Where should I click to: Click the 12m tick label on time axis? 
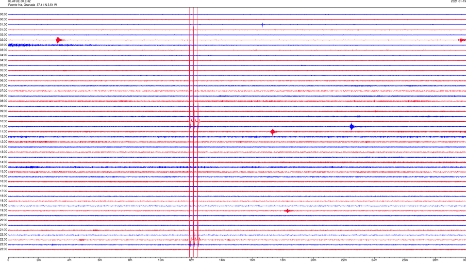[x=191, y=260]
